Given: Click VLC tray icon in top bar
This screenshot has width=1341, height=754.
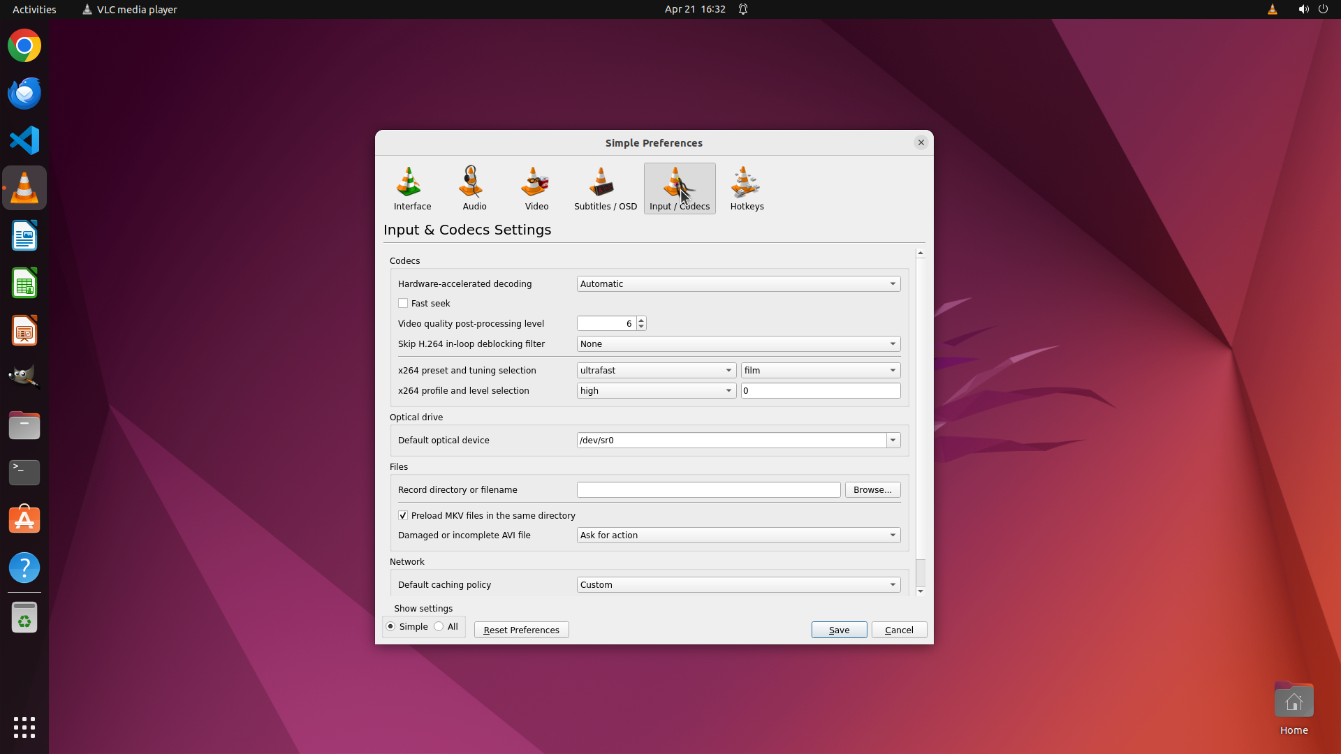Looking at the screenshot, I should point(1272,9).
